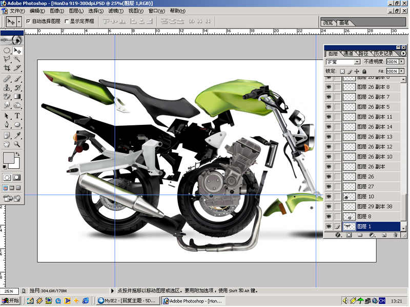The height and width of the screenshot is (307, 410).
Task: Select the Zoom tool
Action: 17,144
